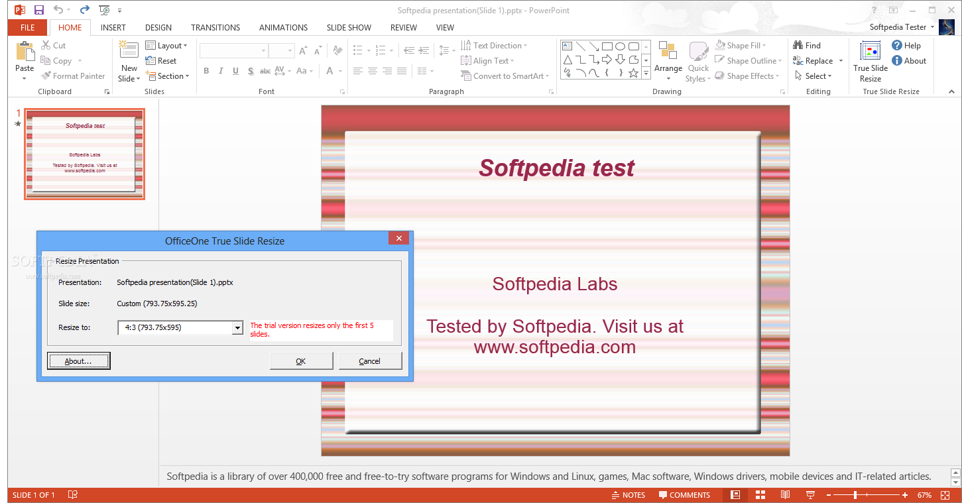
Task: Click About in the ribbon's True Slide Resize group
Action: (908, 60)
